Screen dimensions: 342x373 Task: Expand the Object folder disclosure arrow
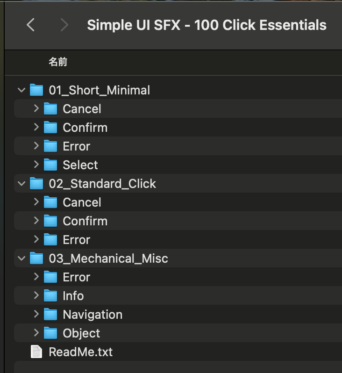click(36, 333)
